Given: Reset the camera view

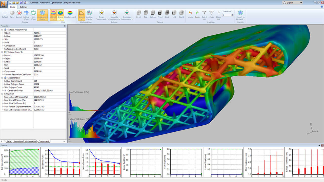Looking at the screenshot, I should [x=139, y=13].
